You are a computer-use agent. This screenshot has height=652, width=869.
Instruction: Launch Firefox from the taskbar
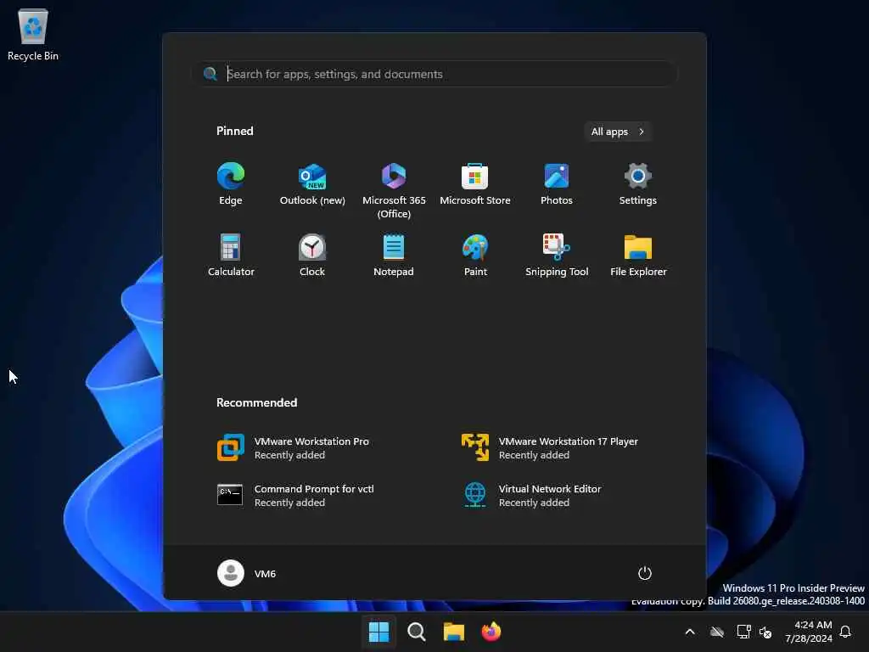click(x=491, y=632)
